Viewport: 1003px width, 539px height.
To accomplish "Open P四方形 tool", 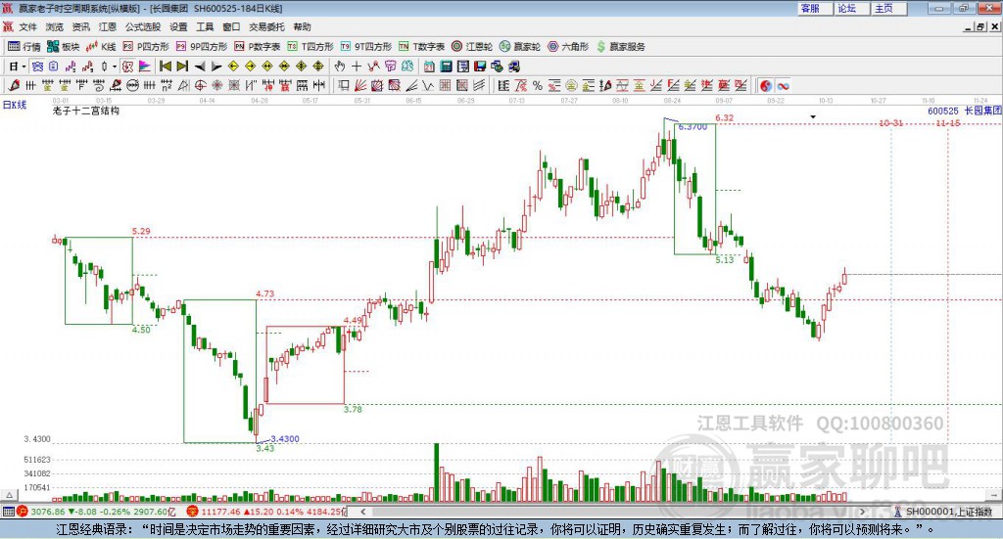I will pyautogui.click(x=146, y=47).
